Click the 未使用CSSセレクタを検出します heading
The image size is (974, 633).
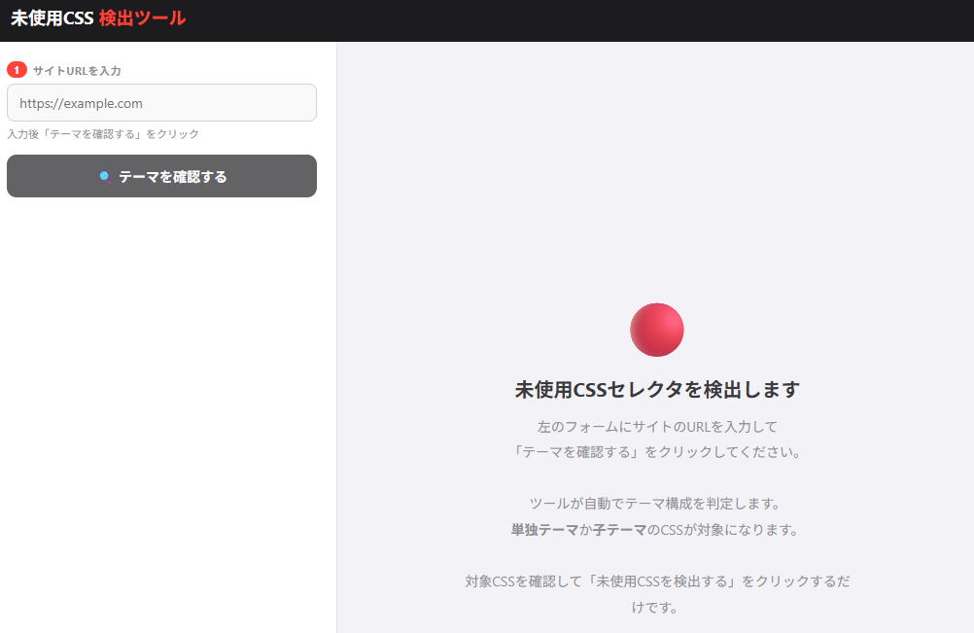tap(656, 389)
